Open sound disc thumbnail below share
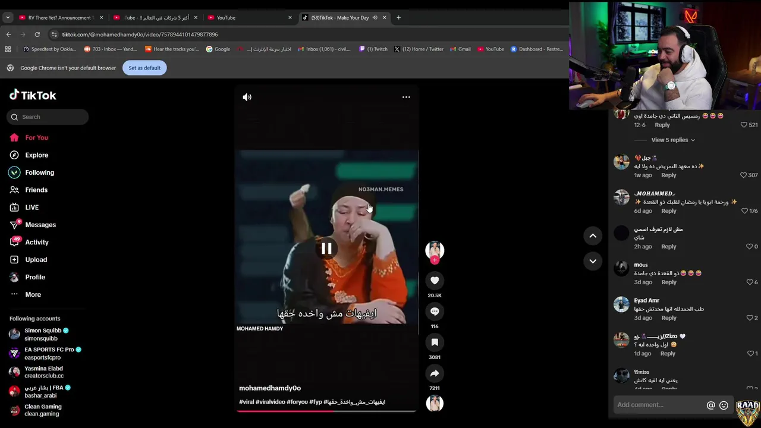761x428 pixels. [x=435, y=403]
